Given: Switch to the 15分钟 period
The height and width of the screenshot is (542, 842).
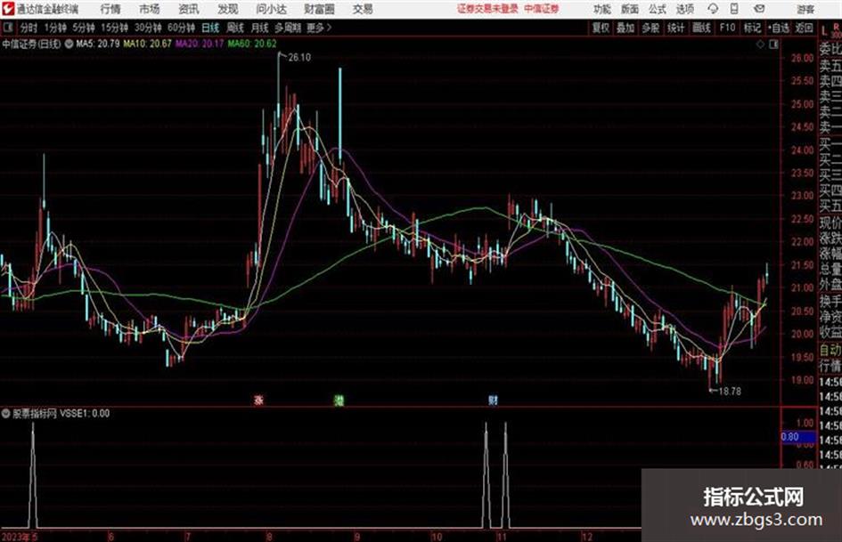Looking at the screenshot, I should tap(114, 28).
